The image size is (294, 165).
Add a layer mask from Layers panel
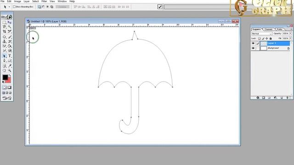point(263,98)
